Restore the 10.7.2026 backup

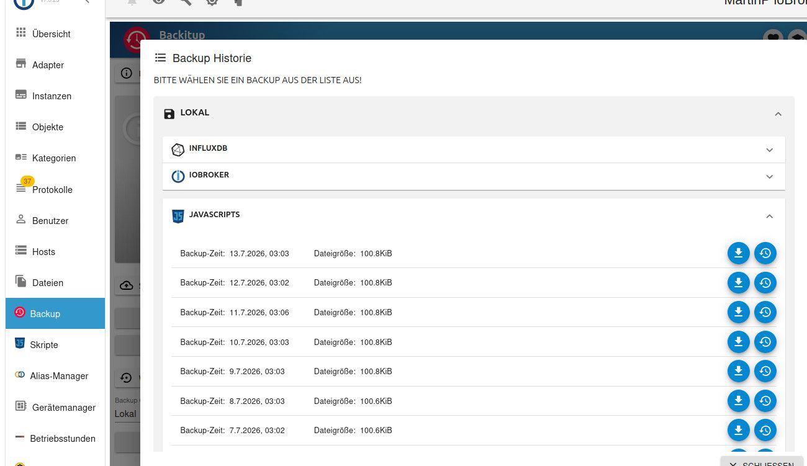point(765,342)
